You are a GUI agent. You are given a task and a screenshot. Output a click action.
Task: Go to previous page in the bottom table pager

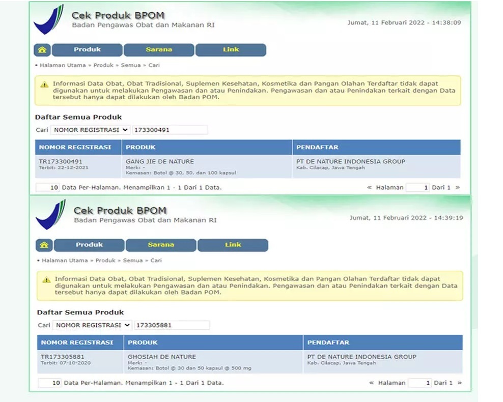tap(372, 383)
